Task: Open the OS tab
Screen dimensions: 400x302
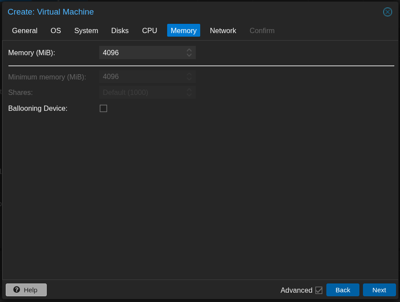Action: pyautogui.click(x=56, y=30)
